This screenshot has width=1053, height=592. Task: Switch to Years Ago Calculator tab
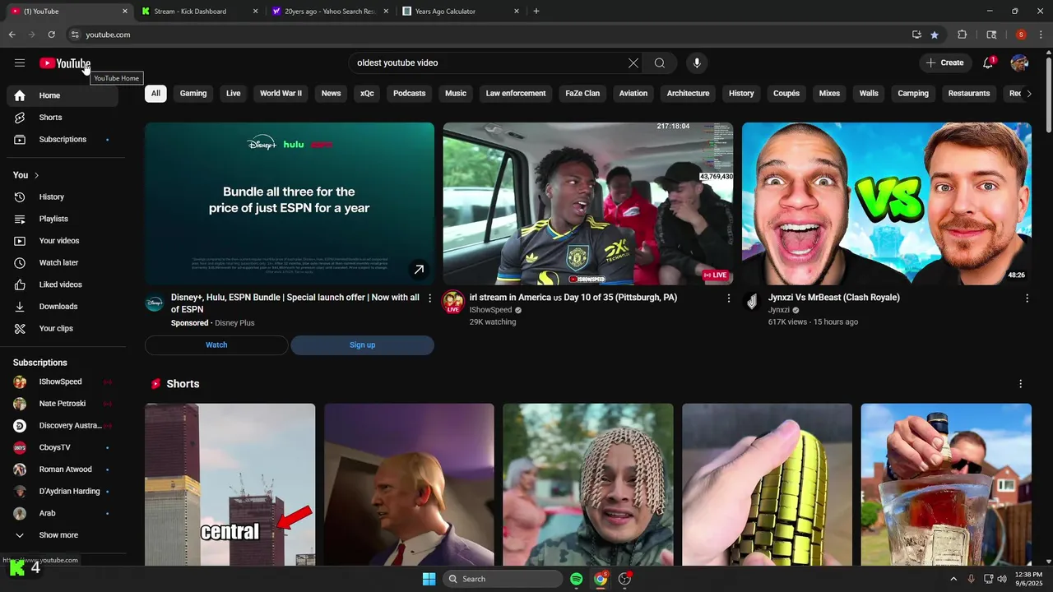pyautogui.click(x=459, y=12)
